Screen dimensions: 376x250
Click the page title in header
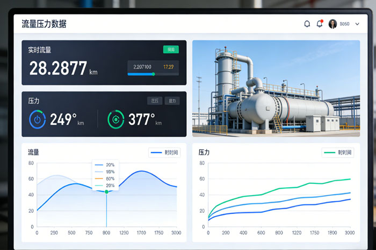(x=44, y=24)
